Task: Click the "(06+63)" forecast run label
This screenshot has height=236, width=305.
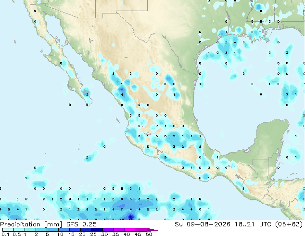Action: pos(289,224)
